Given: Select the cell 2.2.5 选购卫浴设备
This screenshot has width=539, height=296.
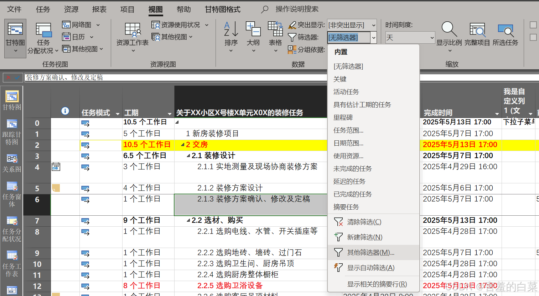Looking at the screenshot, I should (251, 286).
